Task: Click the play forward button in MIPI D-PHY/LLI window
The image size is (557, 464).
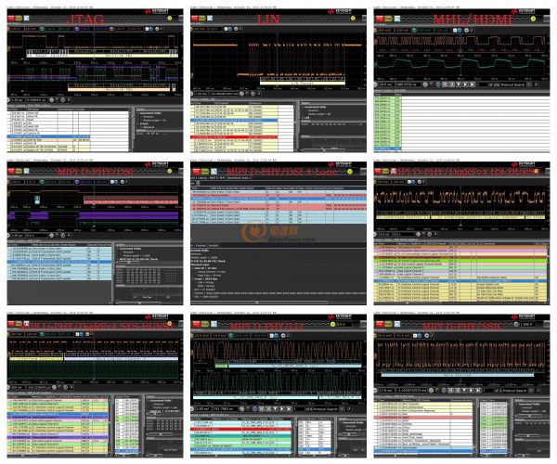Action: tap(282, 408)
